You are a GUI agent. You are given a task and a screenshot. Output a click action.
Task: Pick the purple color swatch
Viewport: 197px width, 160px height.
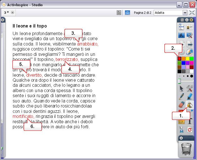point(188,63)
